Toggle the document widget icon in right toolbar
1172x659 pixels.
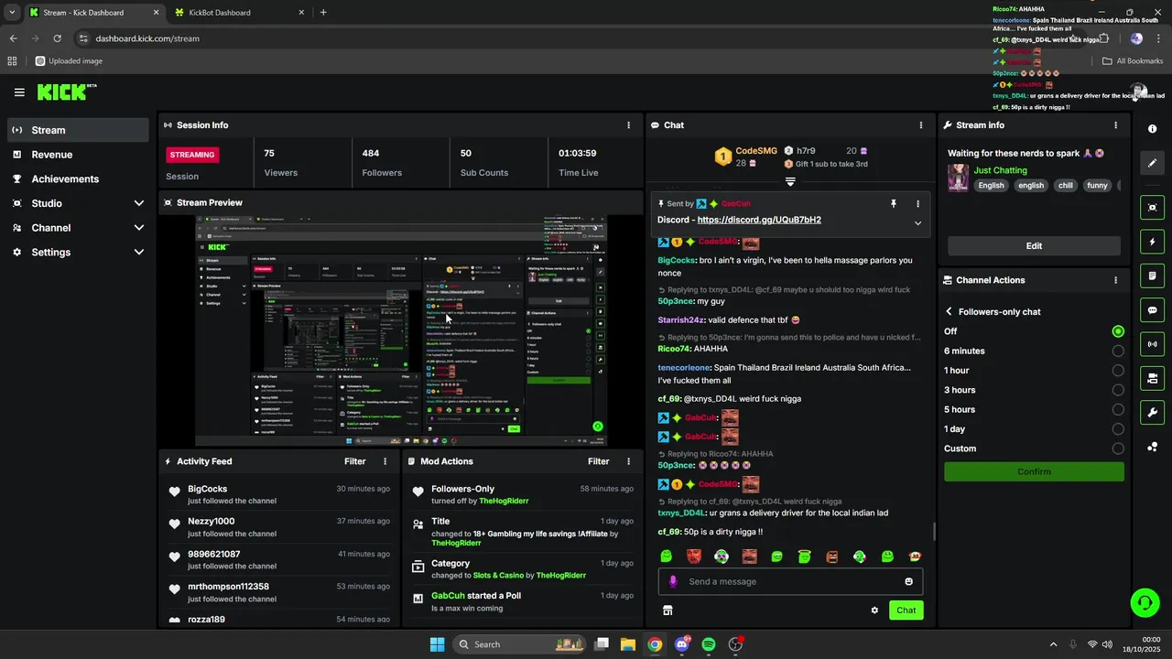[x=1153, y=275]
